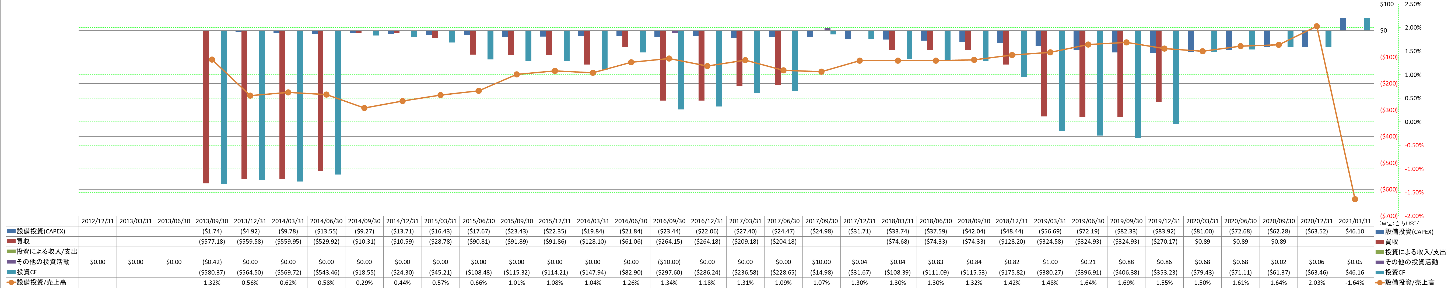Screen dimensions: 1448x288
Task: Select the 2014/06/30 column header
Action: [x=326, y=221]
